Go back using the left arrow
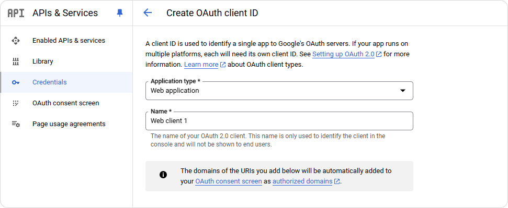 148,13
